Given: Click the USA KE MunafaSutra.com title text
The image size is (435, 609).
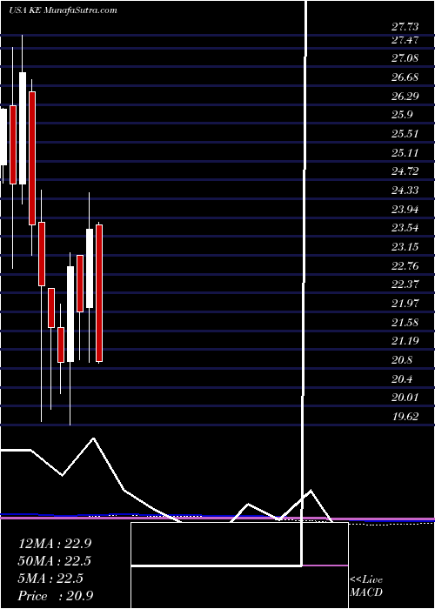Looking at the screenshot, I should coord(63,10).
